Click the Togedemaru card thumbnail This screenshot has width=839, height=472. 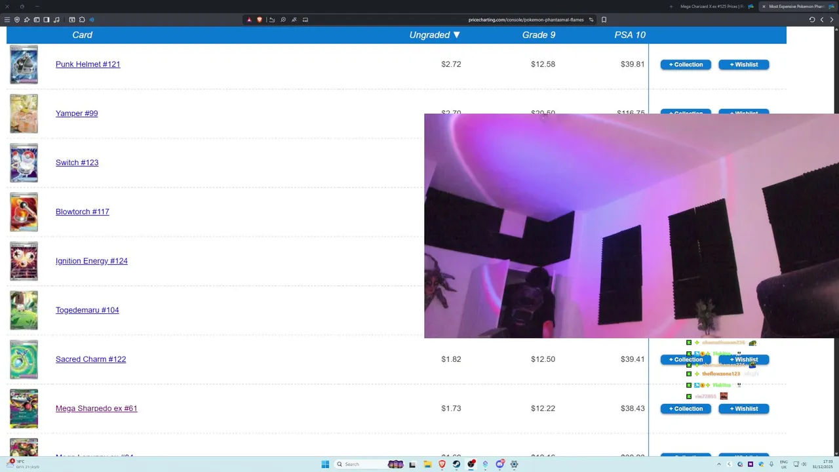(x=24, y=310)
